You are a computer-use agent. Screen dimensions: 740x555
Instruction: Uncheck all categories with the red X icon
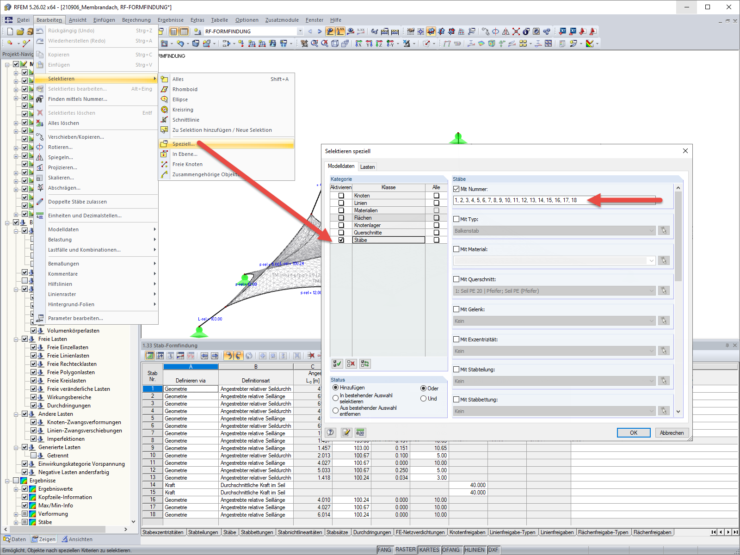[351, 364]
